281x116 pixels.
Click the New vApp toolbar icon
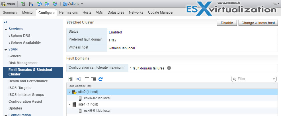pyautogui.click(x=47, y=4)
